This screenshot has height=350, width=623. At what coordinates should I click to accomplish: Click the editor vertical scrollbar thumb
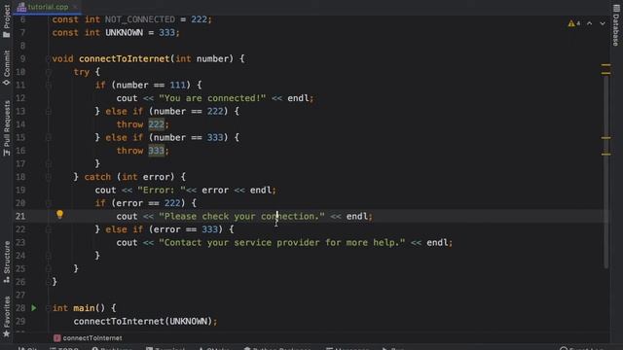click(x=605, y=171)
